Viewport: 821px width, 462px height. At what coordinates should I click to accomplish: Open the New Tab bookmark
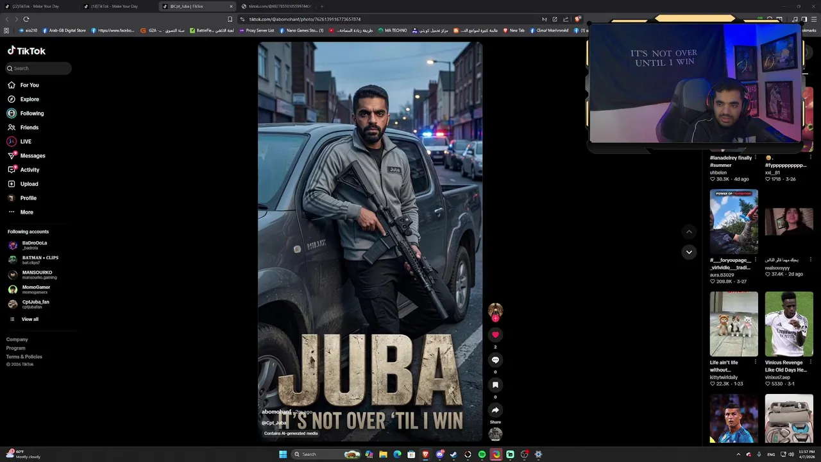pos(514,30)
